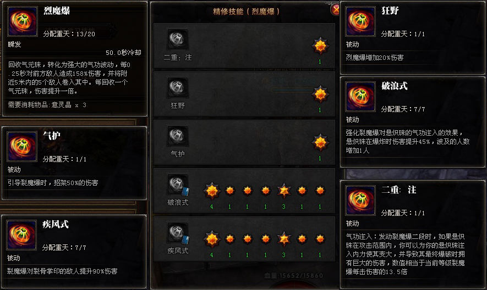Click the 狂野 tooltip icon at top right
This screenshot has width=487, height=290.
pyautogui.click(x=360, y=21)
